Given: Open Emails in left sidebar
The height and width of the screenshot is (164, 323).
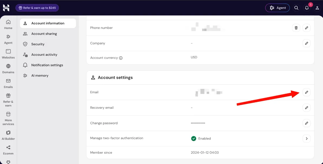Looking at the screenshot, I should tap(8, 83).
